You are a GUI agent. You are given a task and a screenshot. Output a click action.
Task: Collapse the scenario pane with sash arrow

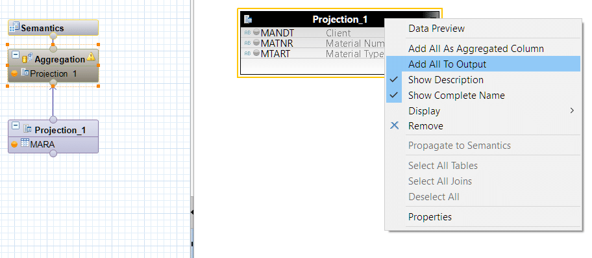[x=192, y=213]
